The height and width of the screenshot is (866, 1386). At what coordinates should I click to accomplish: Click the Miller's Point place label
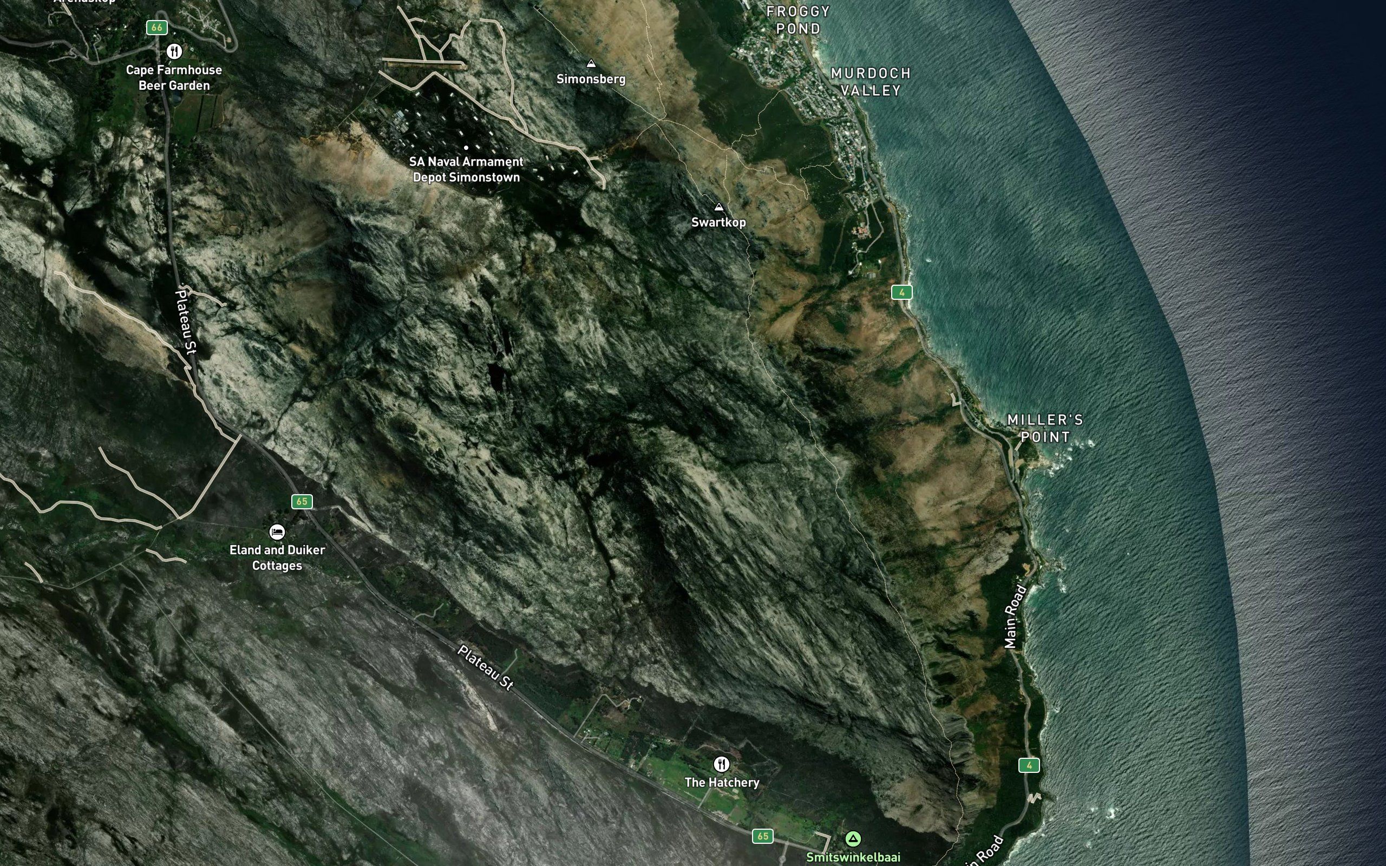point(1045,429)
